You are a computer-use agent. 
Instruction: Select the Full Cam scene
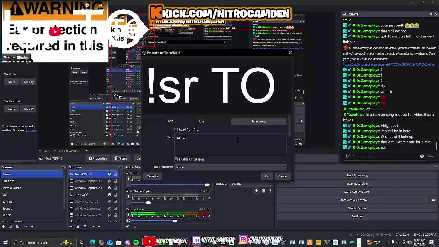click(x=32, y=181)
